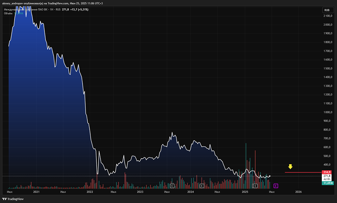Open the symbol title Международная компания ПАО ВК
Screen dimensions: 337x203
(26, 9)
